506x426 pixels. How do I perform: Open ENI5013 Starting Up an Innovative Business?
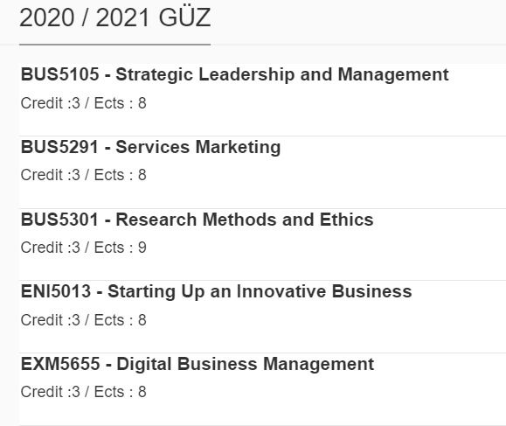[x=216, y=291]
